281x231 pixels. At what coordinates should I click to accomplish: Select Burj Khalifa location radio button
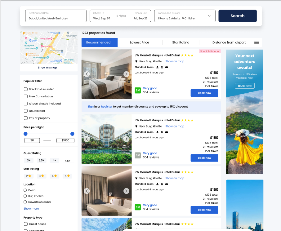(x=25, y=196)
